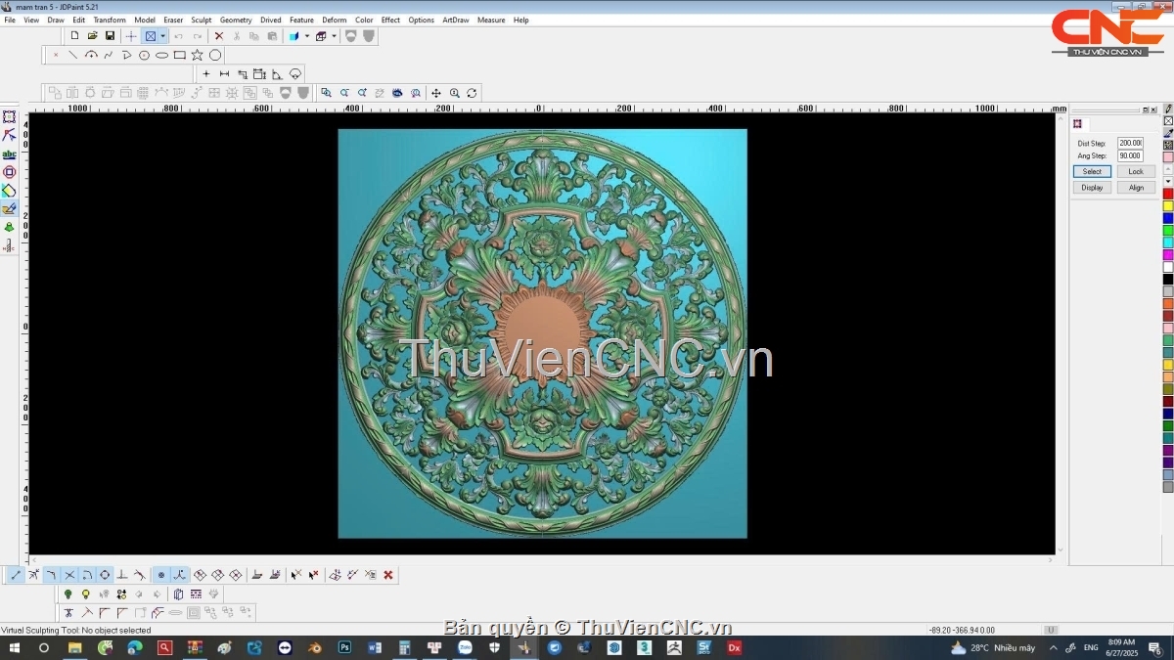This screenshot has height=660, width=1174.
Task: Open the Sculpt menu
Action: coord(201,20)
